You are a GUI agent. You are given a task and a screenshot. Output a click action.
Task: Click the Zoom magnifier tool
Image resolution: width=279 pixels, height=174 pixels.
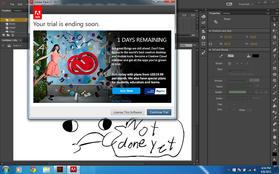tap(275, 143)
